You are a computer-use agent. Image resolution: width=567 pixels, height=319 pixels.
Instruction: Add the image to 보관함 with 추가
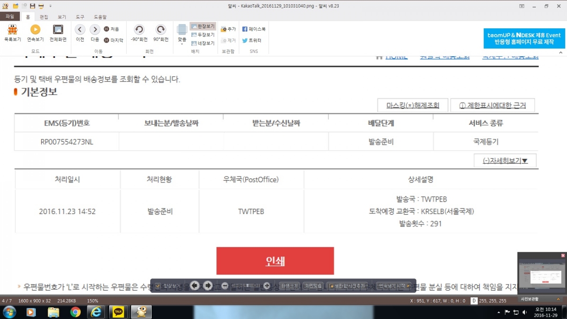click(x=228, y=29)
